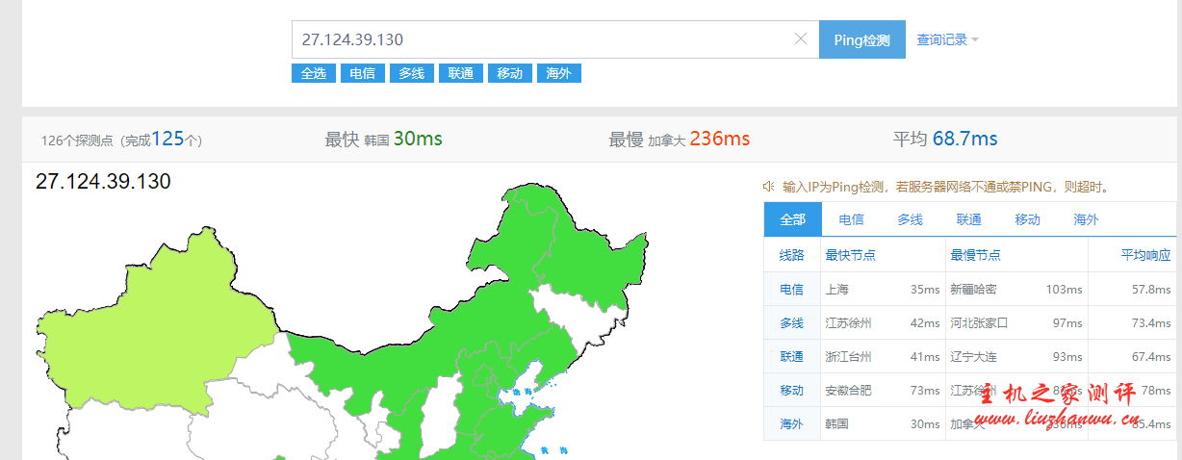
Task: Click the Ping检测 button
Action: coord(861,40)
